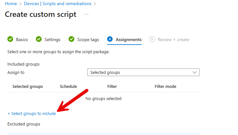Click the green checkmark icon beside Basics
238x135 pixels.
pyautogui.click(x=10, y=39)
